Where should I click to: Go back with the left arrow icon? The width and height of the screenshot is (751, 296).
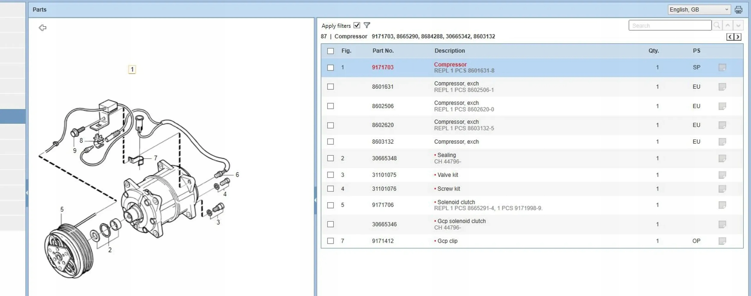42,28
